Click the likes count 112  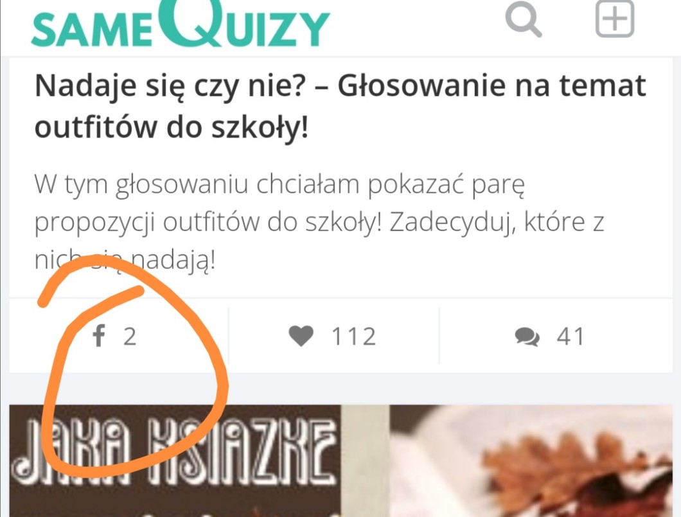(x=353, y=337)
